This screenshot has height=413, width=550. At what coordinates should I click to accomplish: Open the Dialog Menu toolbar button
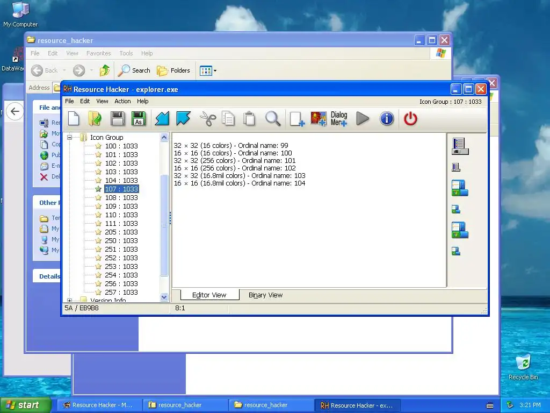pyautogui.click(x=339, y=119)
